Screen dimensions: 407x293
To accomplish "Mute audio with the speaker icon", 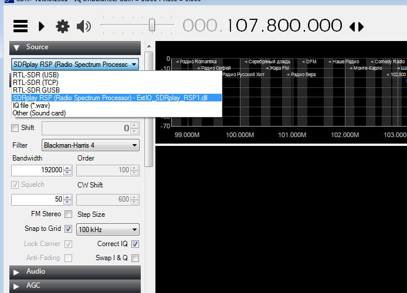I will [84, 26].
